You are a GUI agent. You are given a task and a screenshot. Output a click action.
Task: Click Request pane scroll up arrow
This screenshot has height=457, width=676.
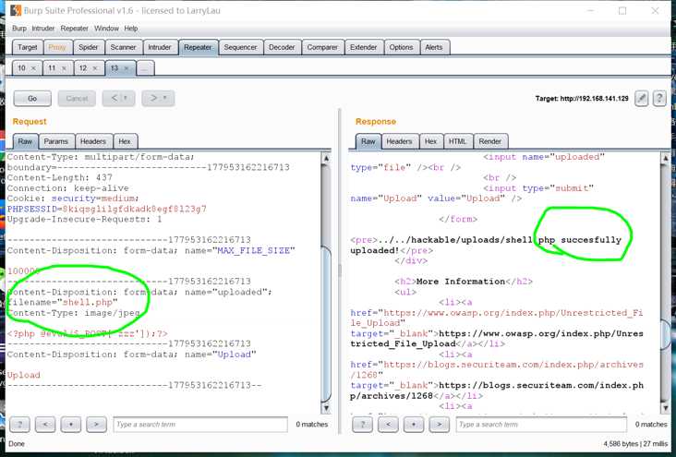[326, 158]
